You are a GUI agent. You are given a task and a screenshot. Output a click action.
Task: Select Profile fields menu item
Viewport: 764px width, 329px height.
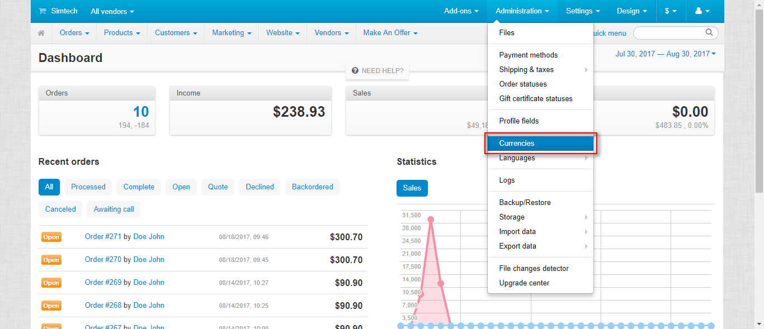pos(540,121)
